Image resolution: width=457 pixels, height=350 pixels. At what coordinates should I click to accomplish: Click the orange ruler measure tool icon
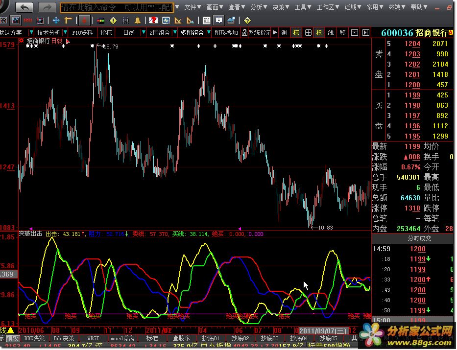tap(68, 21)
